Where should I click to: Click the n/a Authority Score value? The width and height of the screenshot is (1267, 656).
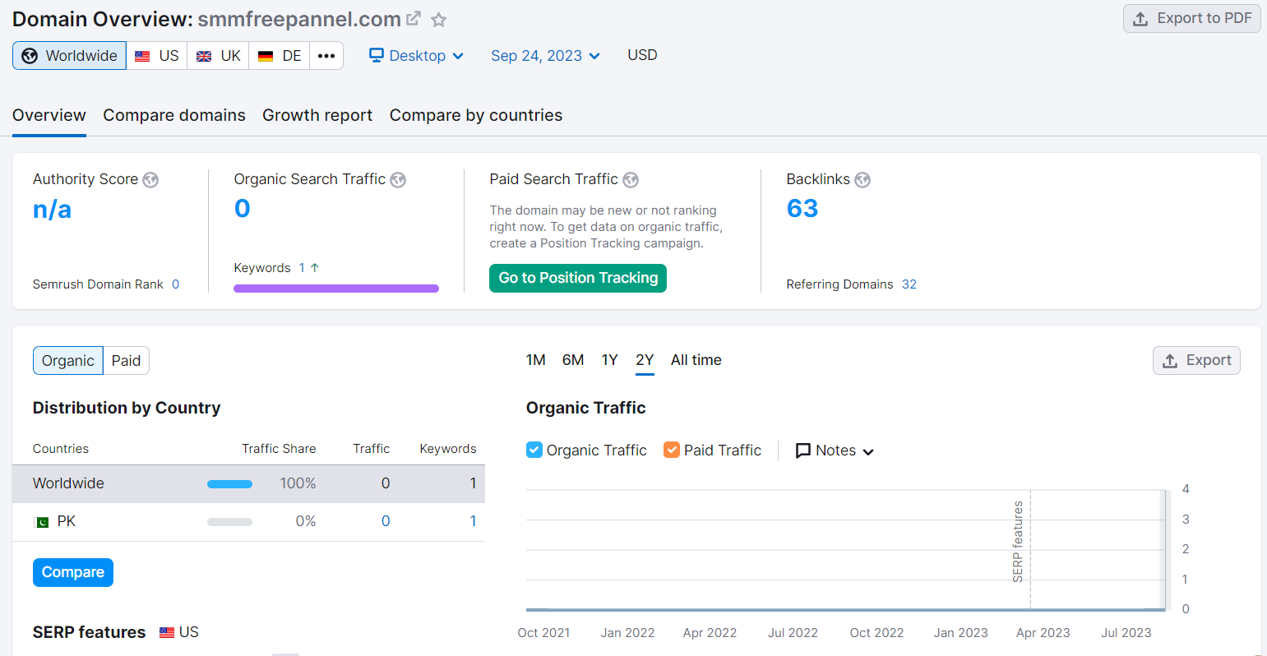[52, 210]
